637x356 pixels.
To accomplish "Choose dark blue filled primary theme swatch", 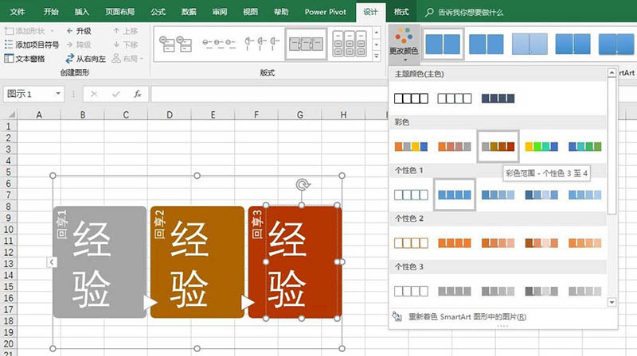I will tap(498, 98).
